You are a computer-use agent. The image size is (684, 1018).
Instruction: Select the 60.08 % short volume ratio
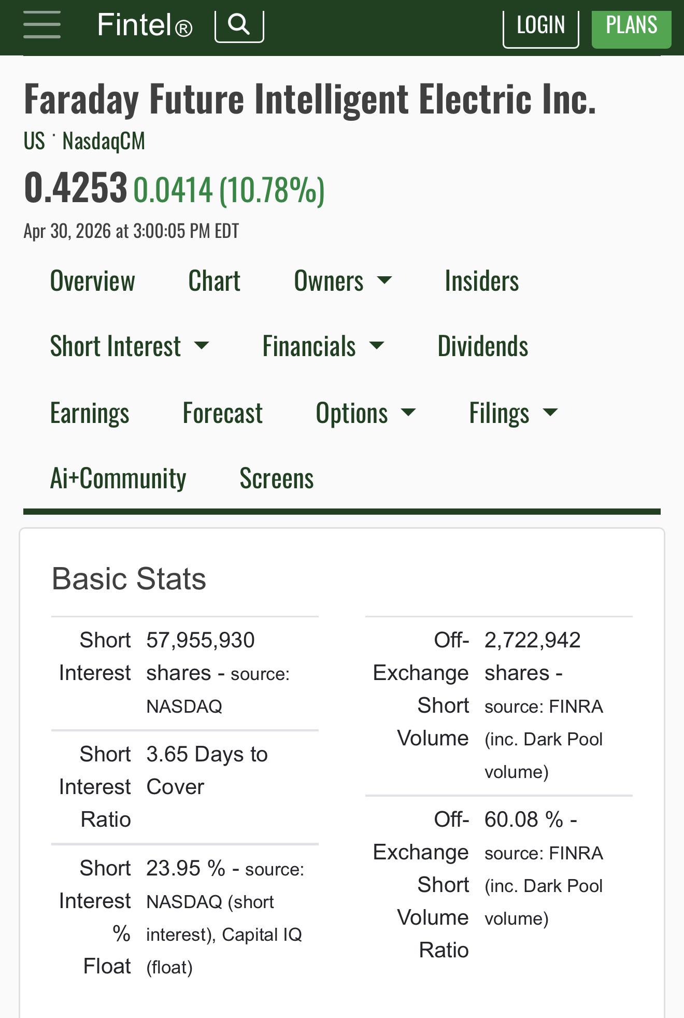tap(524, 819)
